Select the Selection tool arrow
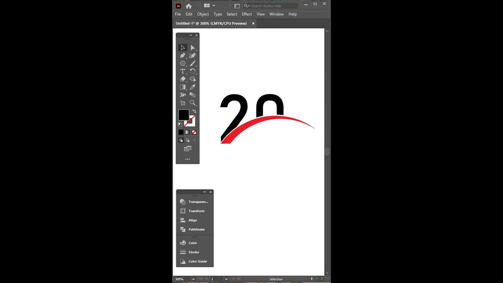 183,48
